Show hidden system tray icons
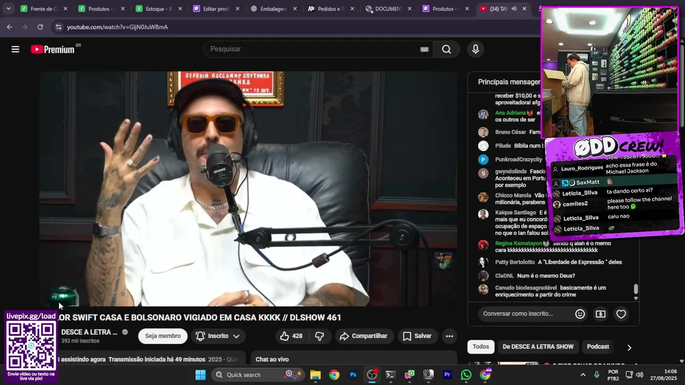The width and height of the screenshot is (685, 385). (583, 375)
